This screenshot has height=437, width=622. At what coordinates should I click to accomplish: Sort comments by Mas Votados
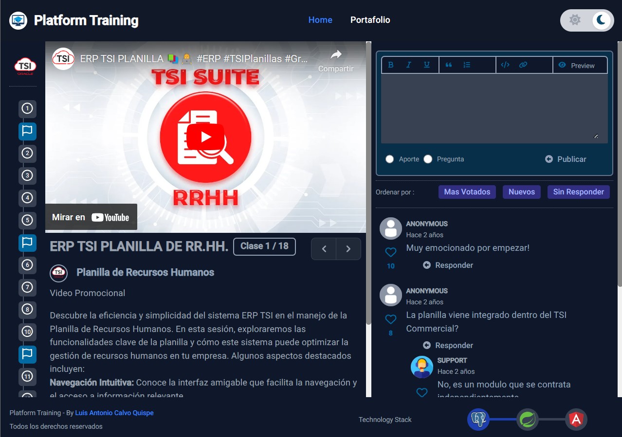(x=467, y=192)
